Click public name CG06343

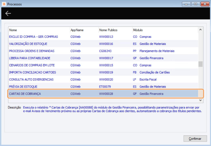tap(105, 51)
